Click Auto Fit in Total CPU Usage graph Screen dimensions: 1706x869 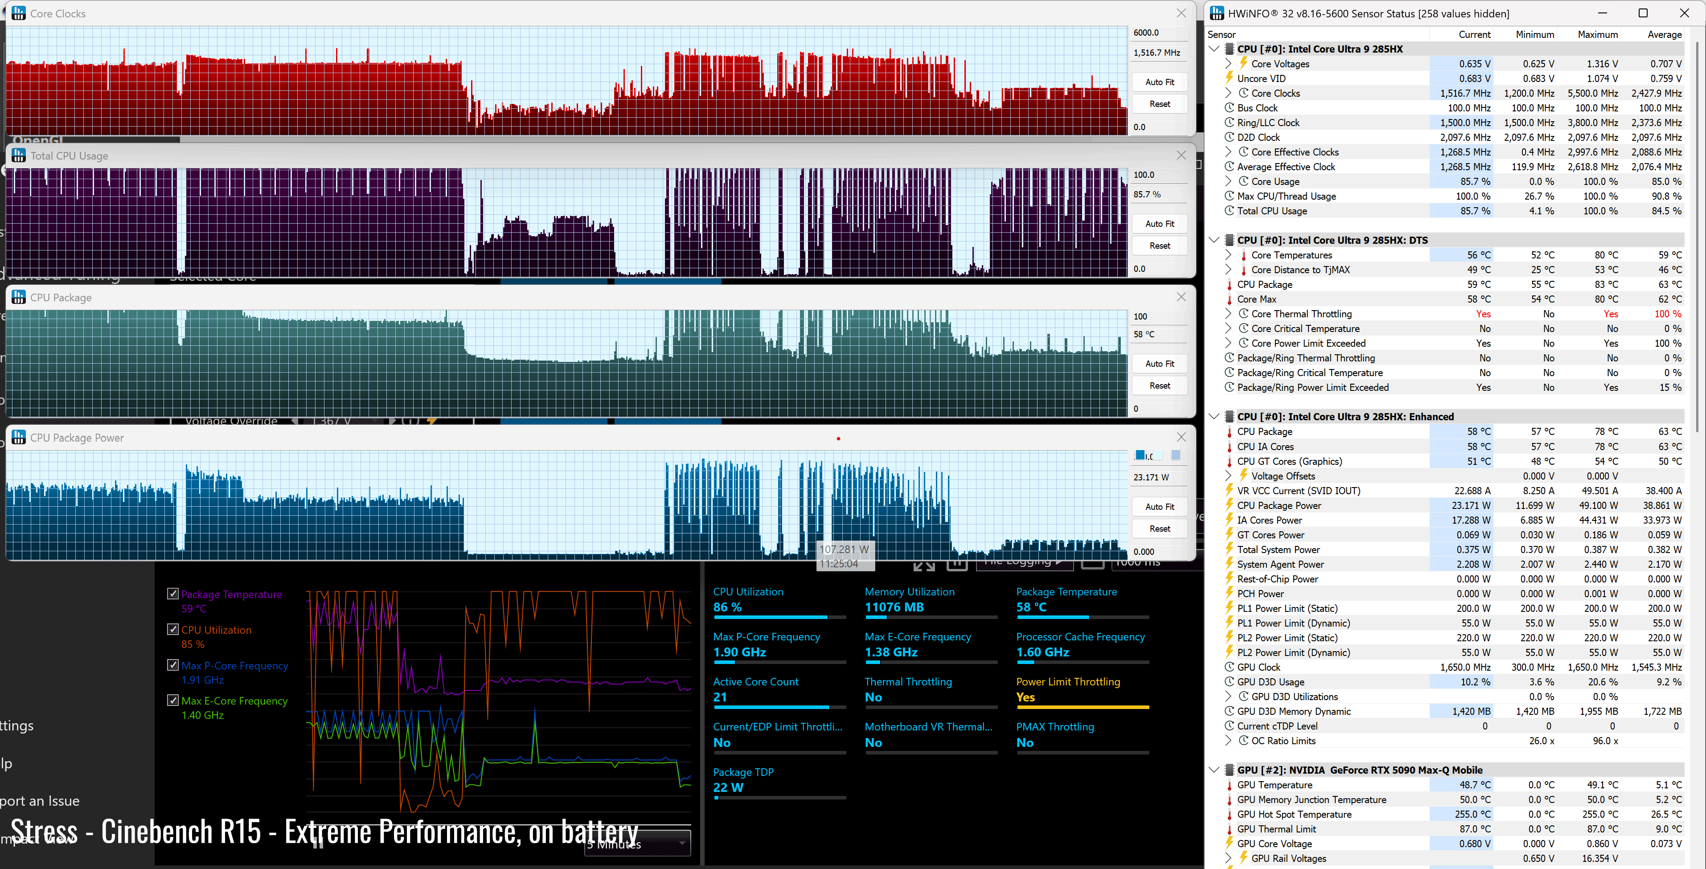[x=1160, y=224]
